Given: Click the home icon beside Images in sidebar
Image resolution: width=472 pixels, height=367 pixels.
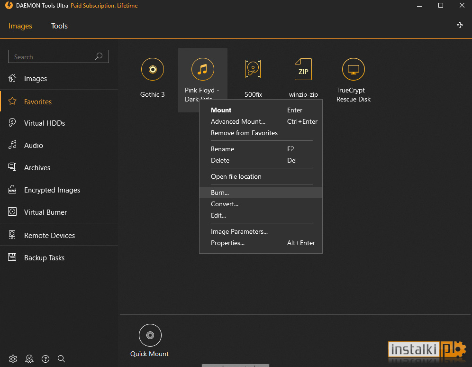Looking at the screenshot, I should pyautogui.click(x=12, y=78).
